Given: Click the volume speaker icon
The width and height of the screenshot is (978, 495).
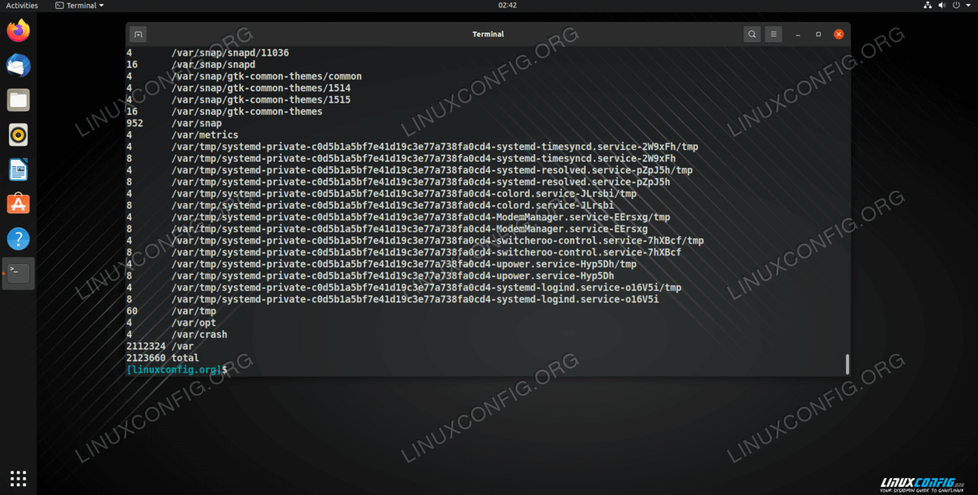Looking at the screenshot, I should tap(944, 6).
